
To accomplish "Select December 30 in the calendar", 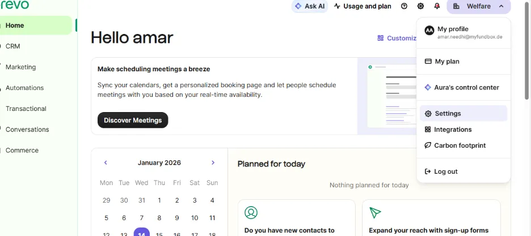I will coord(124,200).
